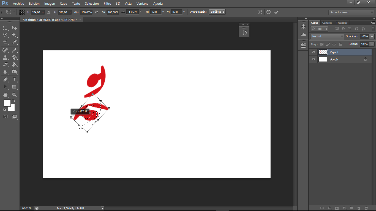Cancel the transform
Image resolution: width=376 pixels, height=211 pixels.
[x=268, y=12]
